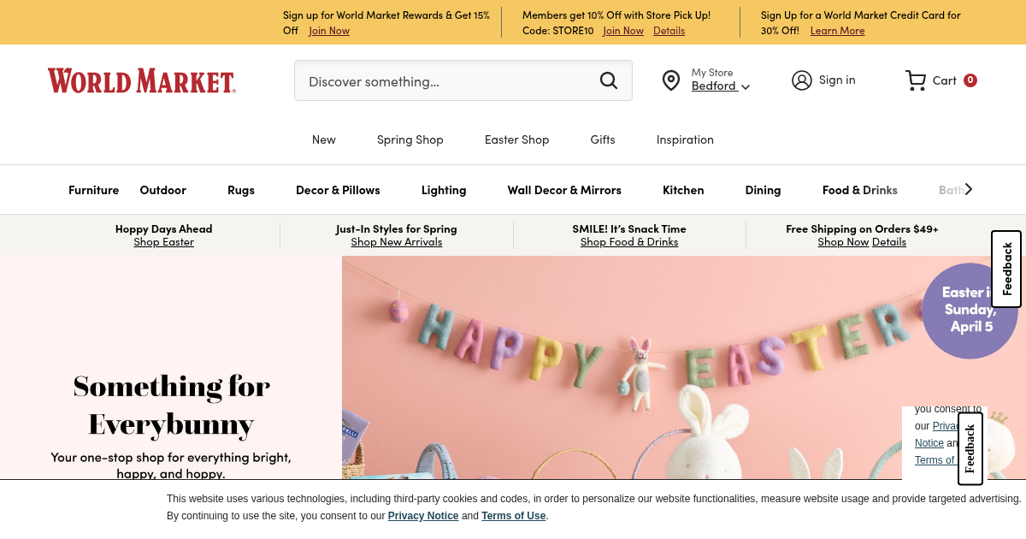Click the Hoppy Days Ahead text
The image size is (1026, 539).
163,228
